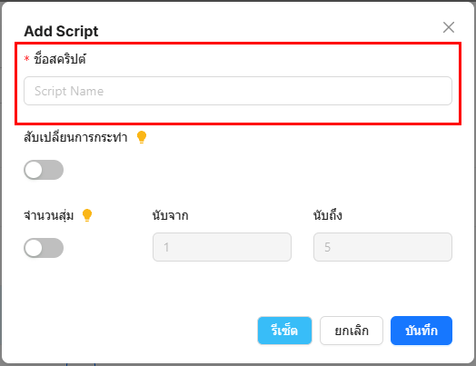Enable the สับเปลี่ยนการกระทำ switch
Viewport: 476px width, 366px height.
pyautogui.click(x=44, y=170)
